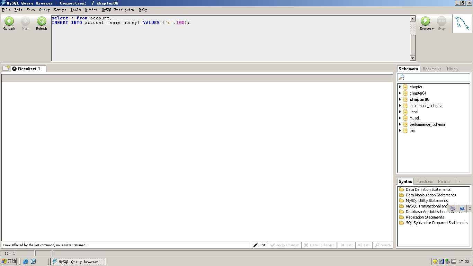Viewport: 473px width, 266px height.
Task: Jump to First row button
Action: click(346, 245)
